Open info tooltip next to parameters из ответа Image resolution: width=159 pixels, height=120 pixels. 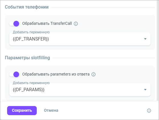pos(93,74)
